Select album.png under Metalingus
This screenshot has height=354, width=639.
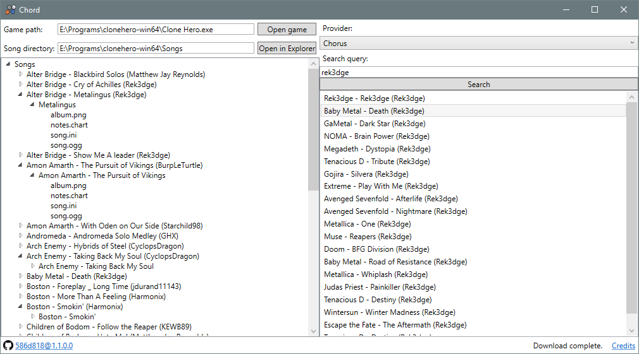point(68,115)
